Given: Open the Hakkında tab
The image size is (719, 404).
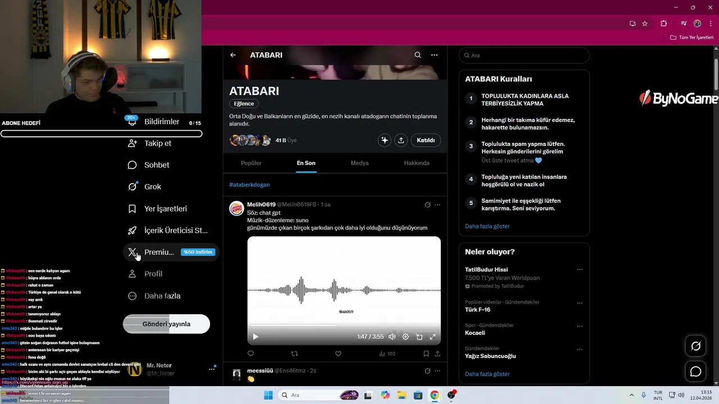Looking at the screenshot, I should pos(416,163).
